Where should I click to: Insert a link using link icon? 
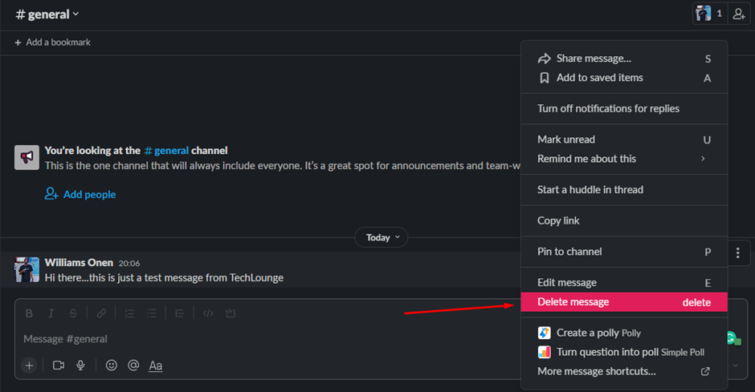(101, 313)
